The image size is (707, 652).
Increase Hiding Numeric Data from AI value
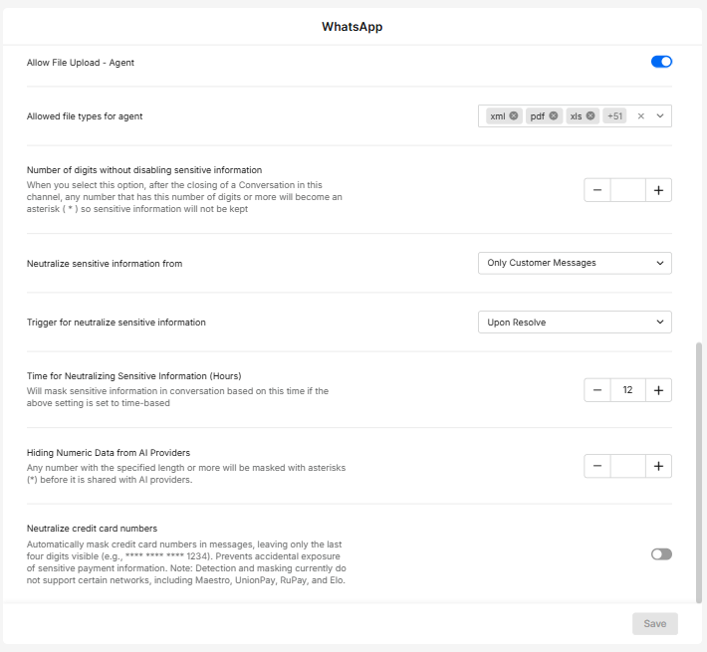658,466
